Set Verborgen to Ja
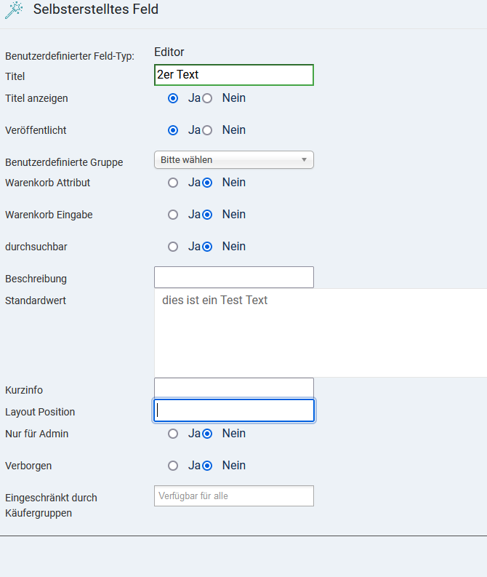This screenshot has height=577, width=487. (x=173, y=466)
